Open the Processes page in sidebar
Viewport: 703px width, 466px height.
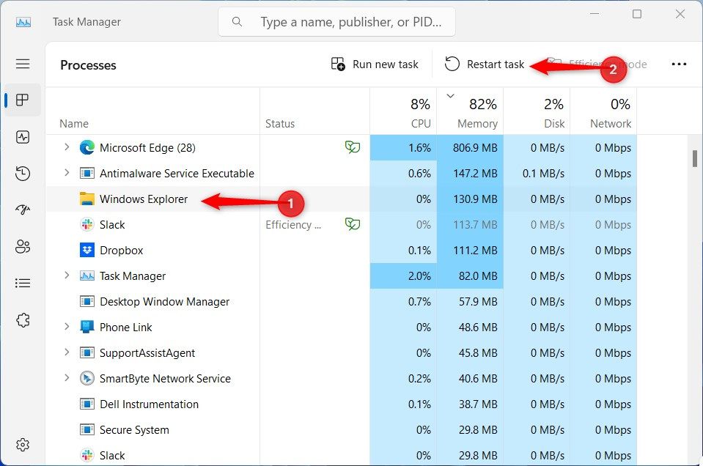[x=23, y=100]
